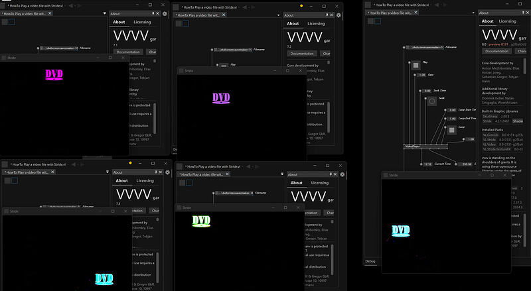Open document list dropdown in the 7.2 window
This screenshot has height=291, width=531.
coord(278,15)
